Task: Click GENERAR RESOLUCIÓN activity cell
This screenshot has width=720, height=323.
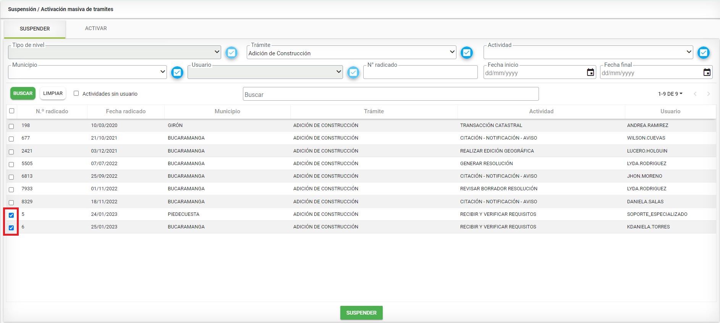Action: point(487,164)
